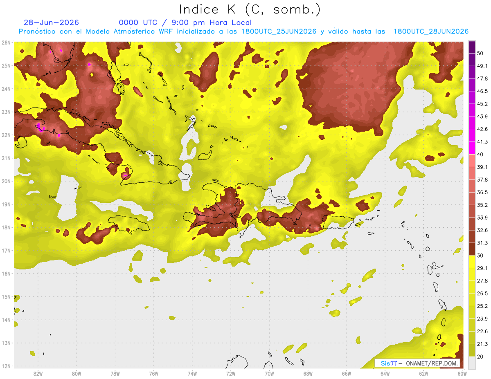The height and width of the screenshot is (379, 491).
Task: Click the latitude label "14N"
Action: click(x=6, y=320)
